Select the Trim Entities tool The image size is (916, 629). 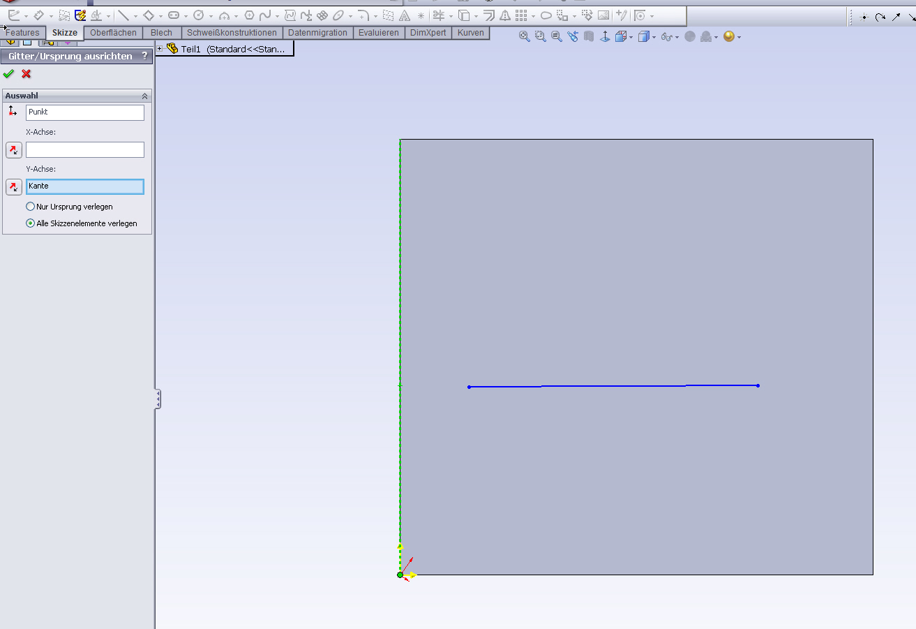439,15
